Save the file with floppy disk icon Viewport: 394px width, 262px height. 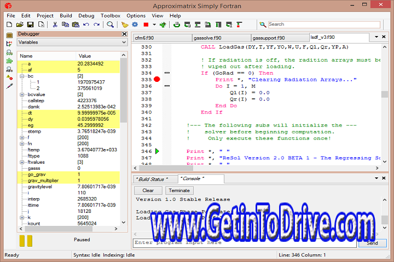point(31,25)
